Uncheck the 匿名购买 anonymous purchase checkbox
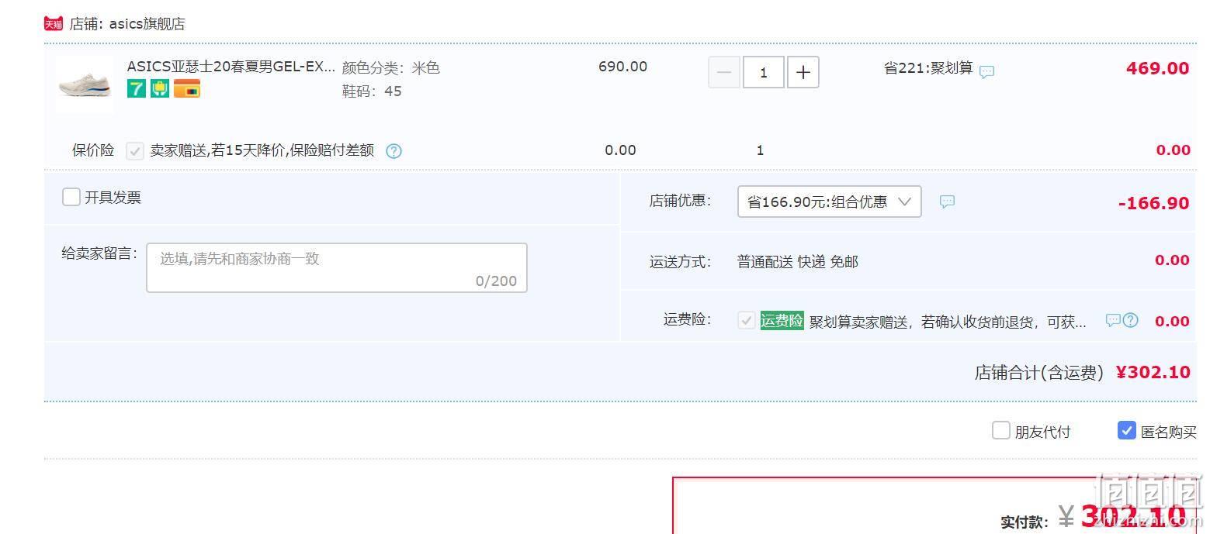Viewport: 1210px width, 534px height. (1127, 430)
